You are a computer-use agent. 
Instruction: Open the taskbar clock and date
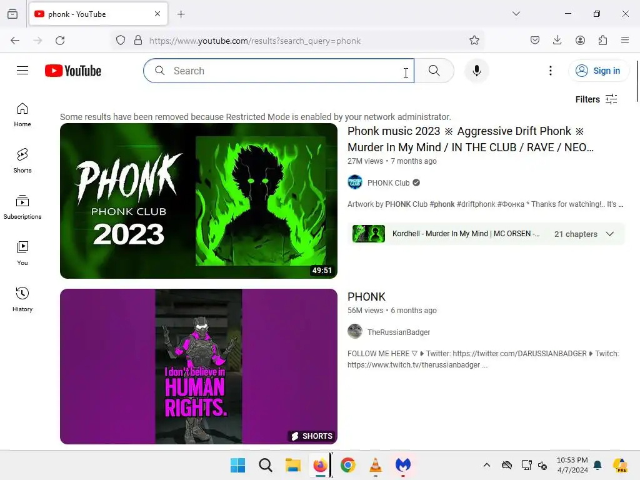pyautogui.click(x=572, y=465)
